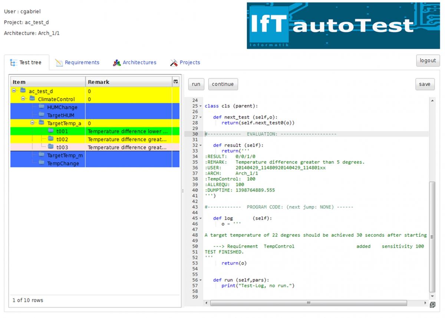The width and height of the screenshot is (445, 318).
Task: Click the ClimateControl folder icon
Action: point(32,99)
